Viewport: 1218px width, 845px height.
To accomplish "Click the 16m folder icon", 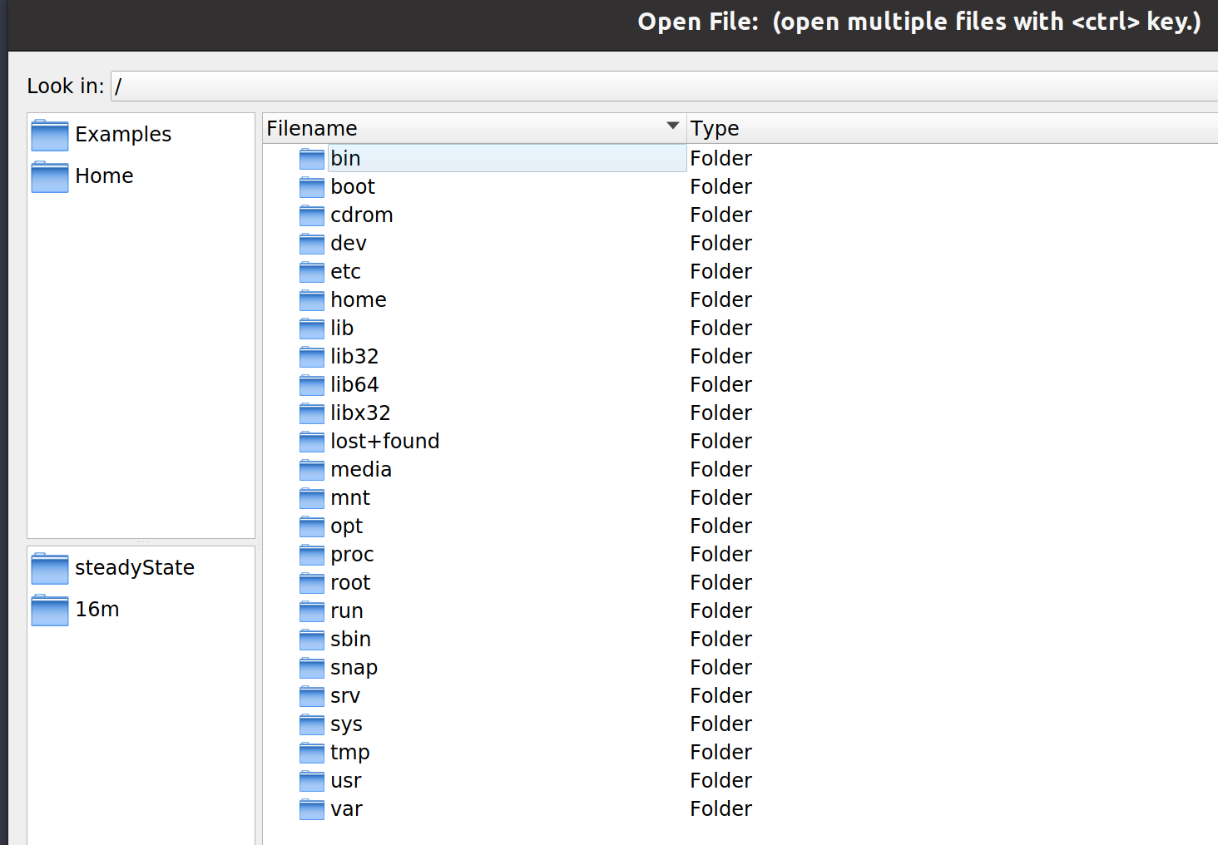I will (x=50, y=610).
